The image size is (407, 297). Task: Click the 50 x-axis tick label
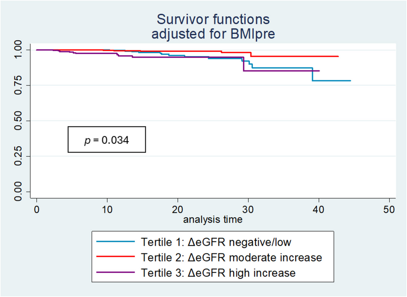point(389,209)
